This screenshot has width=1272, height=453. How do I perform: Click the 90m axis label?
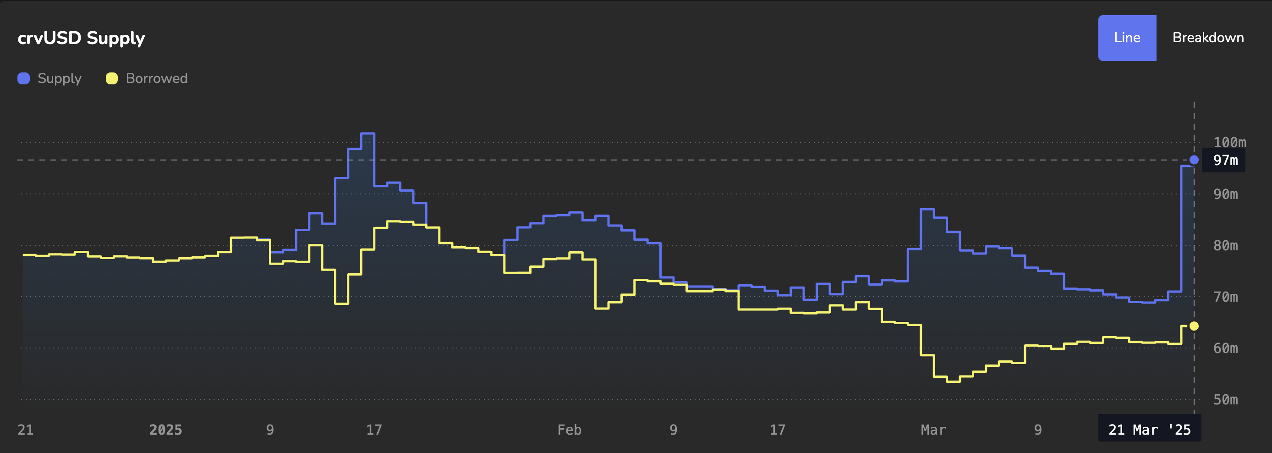click(x=1226, y=194)
